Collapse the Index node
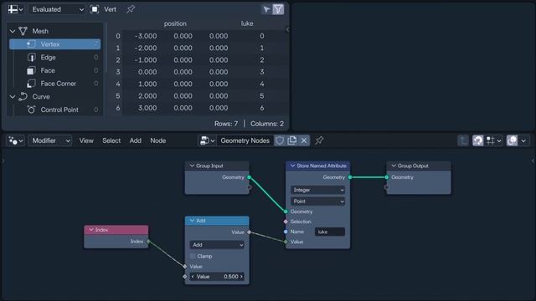This screenshot has height=301, width=536. click(91, 230)
